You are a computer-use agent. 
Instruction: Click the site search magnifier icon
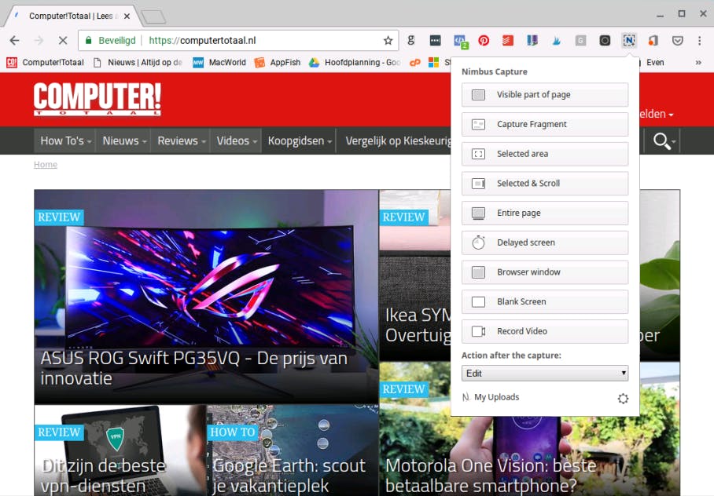click(661, 141)
